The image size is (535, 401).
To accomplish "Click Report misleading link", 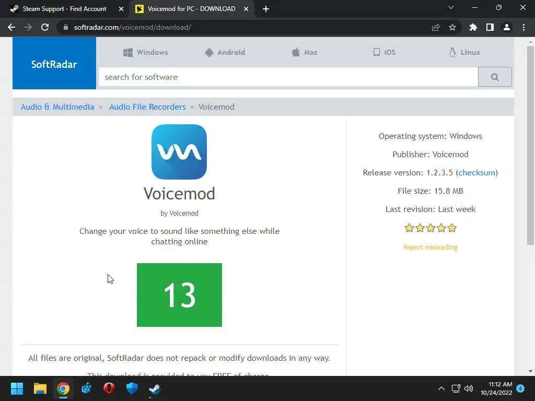I will [x=431, y=247].
